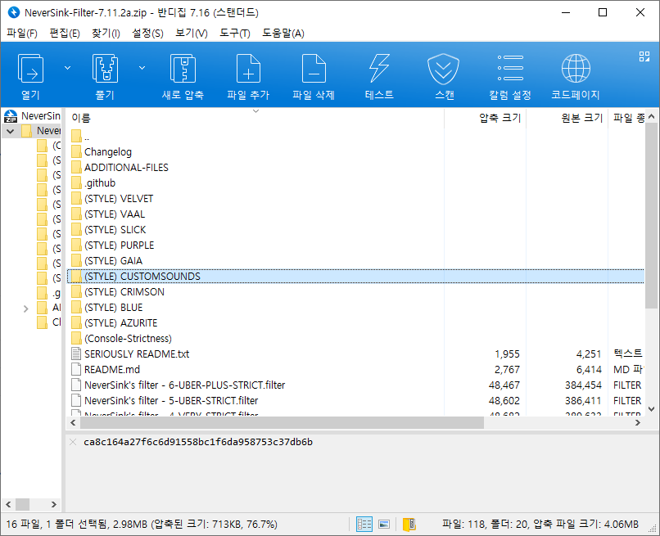Expand the dropdown arrow next to 풀기

coord(142,68)
